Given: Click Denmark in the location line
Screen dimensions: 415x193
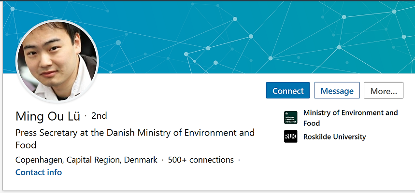Looking at the screenshot, I should click(x=141, y=160).
